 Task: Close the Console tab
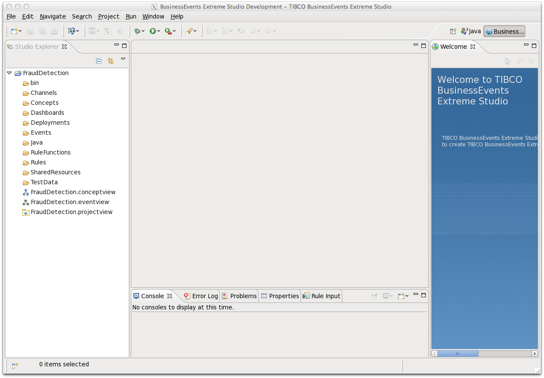coord(170,296)
